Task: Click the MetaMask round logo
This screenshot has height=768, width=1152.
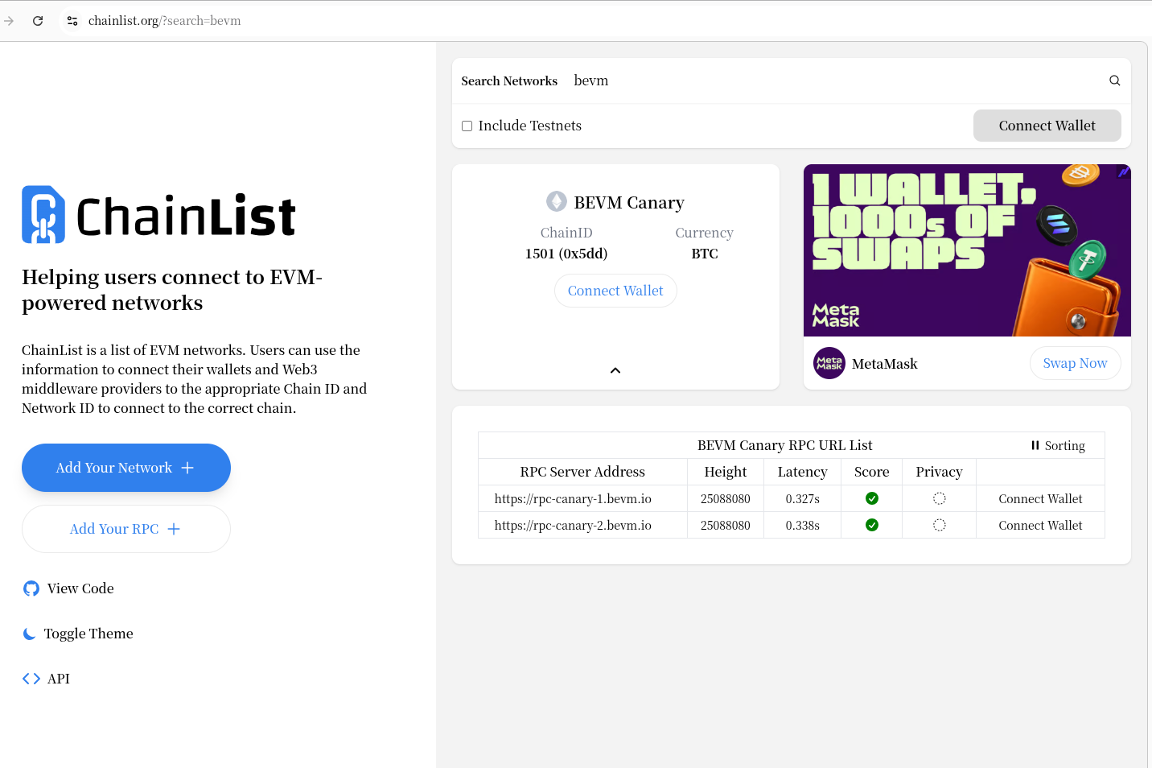Action: (x=829, y=363)
